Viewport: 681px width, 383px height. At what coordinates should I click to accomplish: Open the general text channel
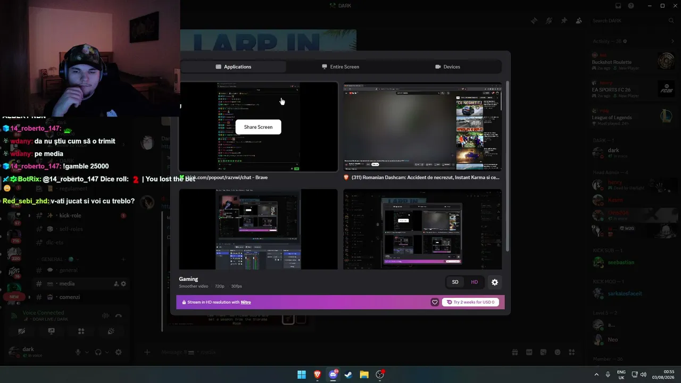coord(80,270)
